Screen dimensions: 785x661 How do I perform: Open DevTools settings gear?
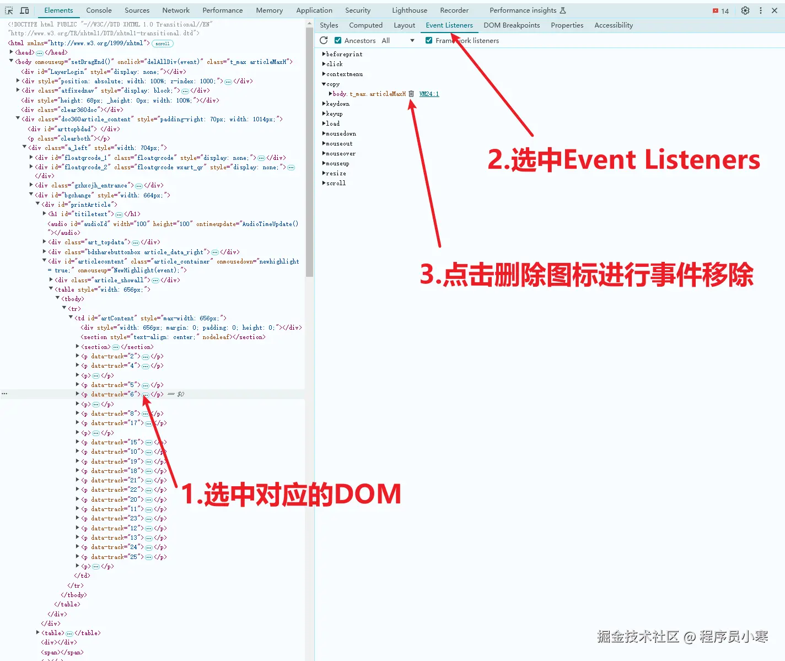tap(745, 10)
